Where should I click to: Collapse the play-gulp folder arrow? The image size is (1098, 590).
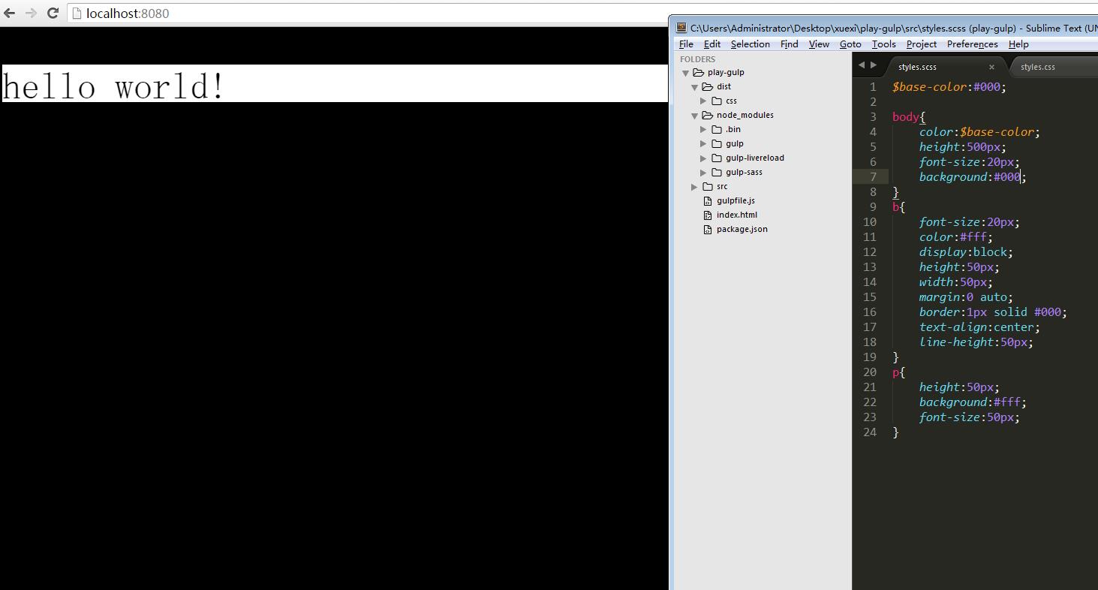pyautogui.click(x=685, y=73)
